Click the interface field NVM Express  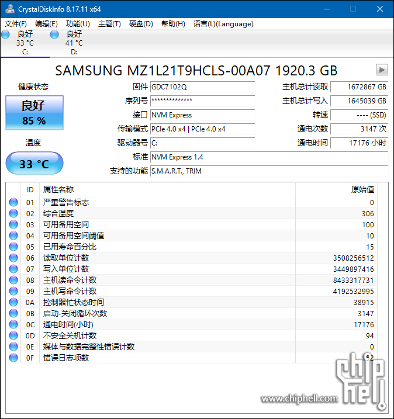point(202,115)
